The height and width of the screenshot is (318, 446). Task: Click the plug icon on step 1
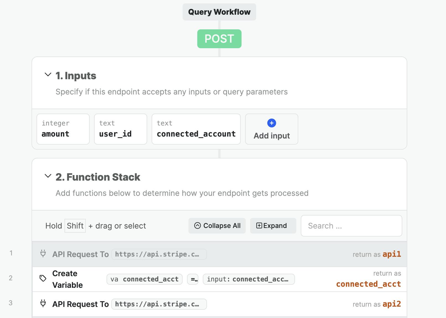[43, 253]
